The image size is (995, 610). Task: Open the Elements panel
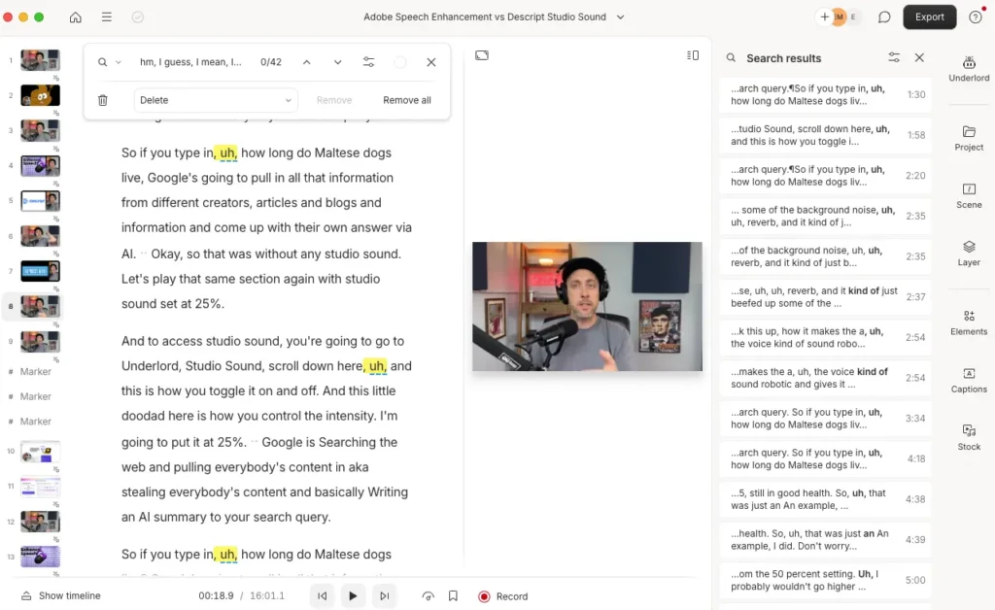pos(969,322)
